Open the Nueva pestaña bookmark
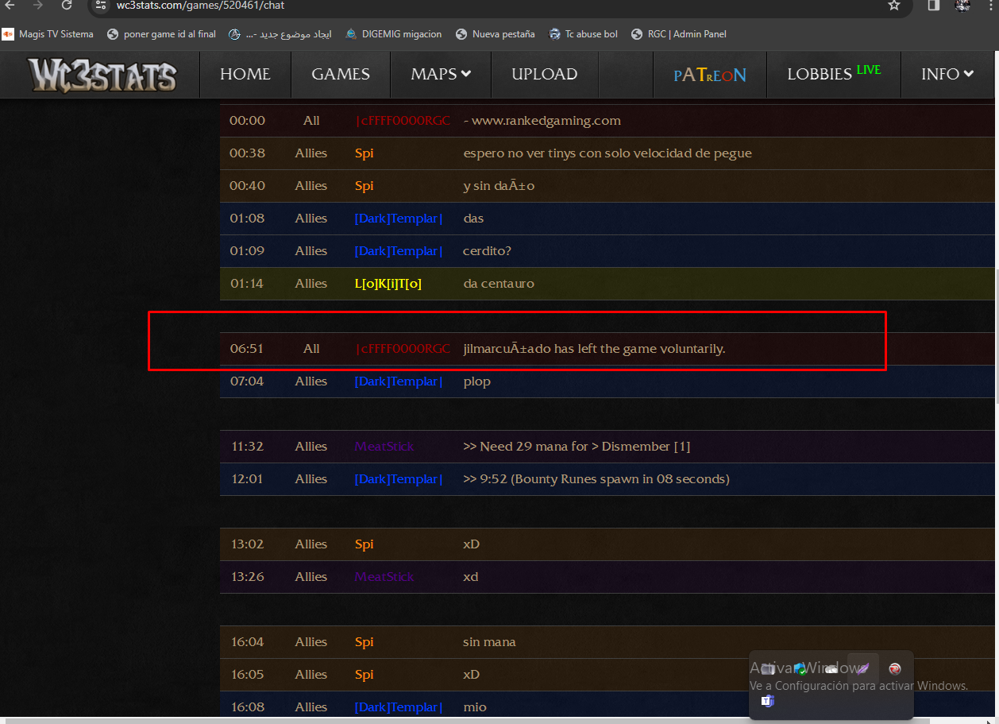 (495, 34)
